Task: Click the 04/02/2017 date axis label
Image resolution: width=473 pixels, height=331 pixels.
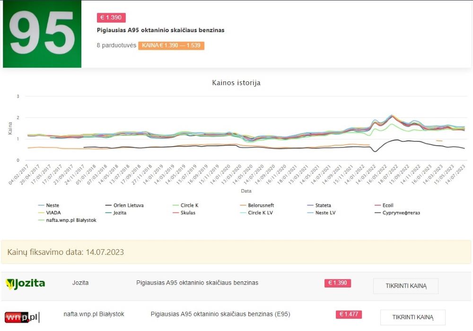Action: click(19, 174)
